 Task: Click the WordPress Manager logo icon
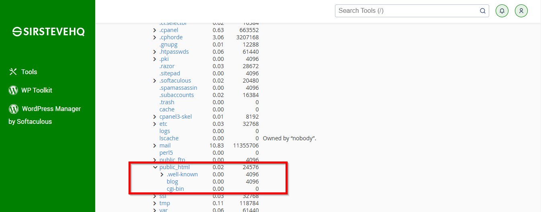tap(14, 109)
